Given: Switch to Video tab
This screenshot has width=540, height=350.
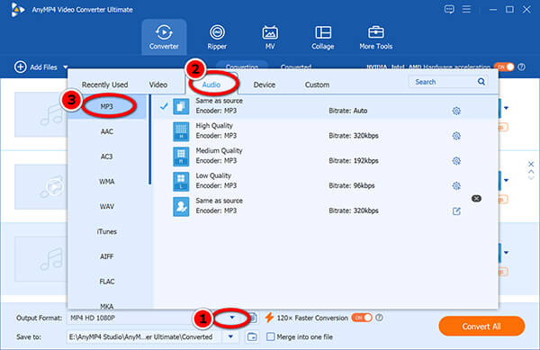Looking at the screenshot, I should (158, 85).
